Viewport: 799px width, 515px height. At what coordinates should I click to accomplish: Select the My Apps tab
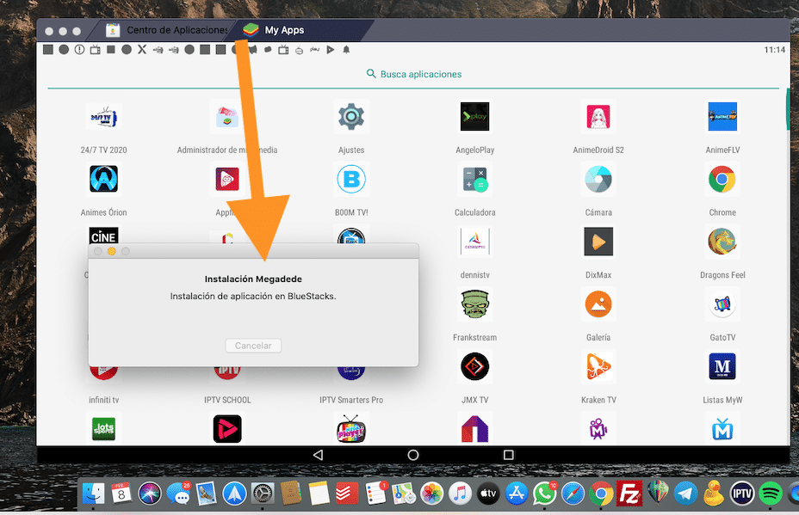click(283, 30)
